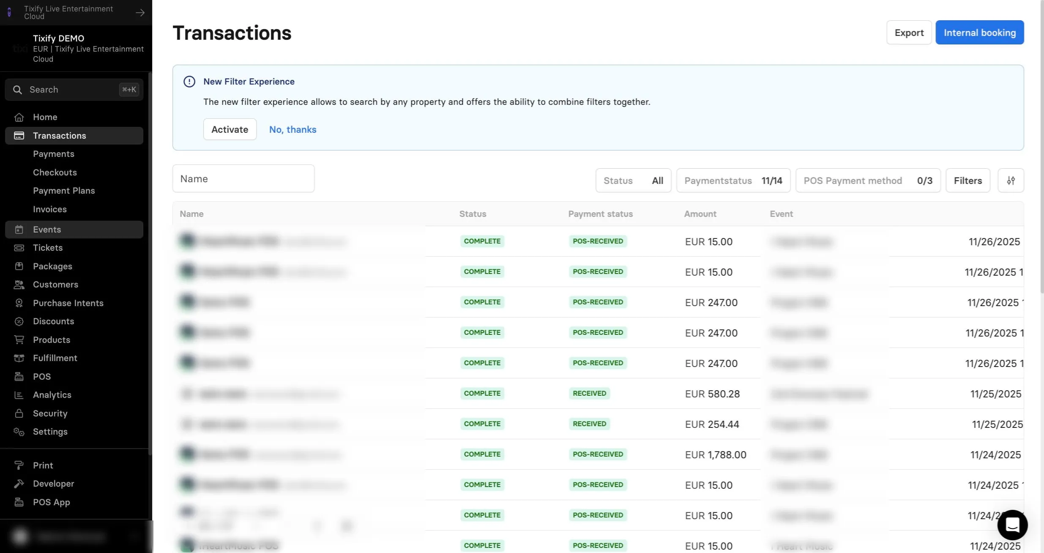Image resolution: width=1044 pixels, height=553 pixels.
Task: Click the Print icon in sidebar
Action: tap(19, 465)
